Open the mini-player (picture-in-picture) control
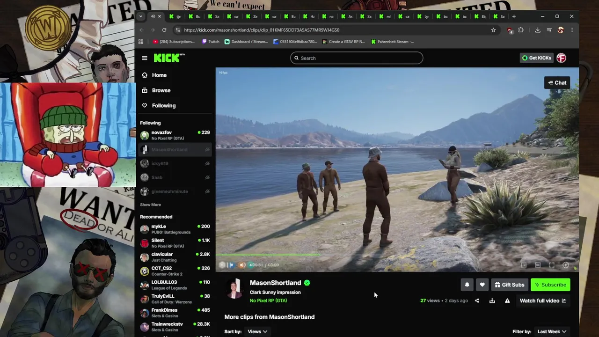 (524, 265)
